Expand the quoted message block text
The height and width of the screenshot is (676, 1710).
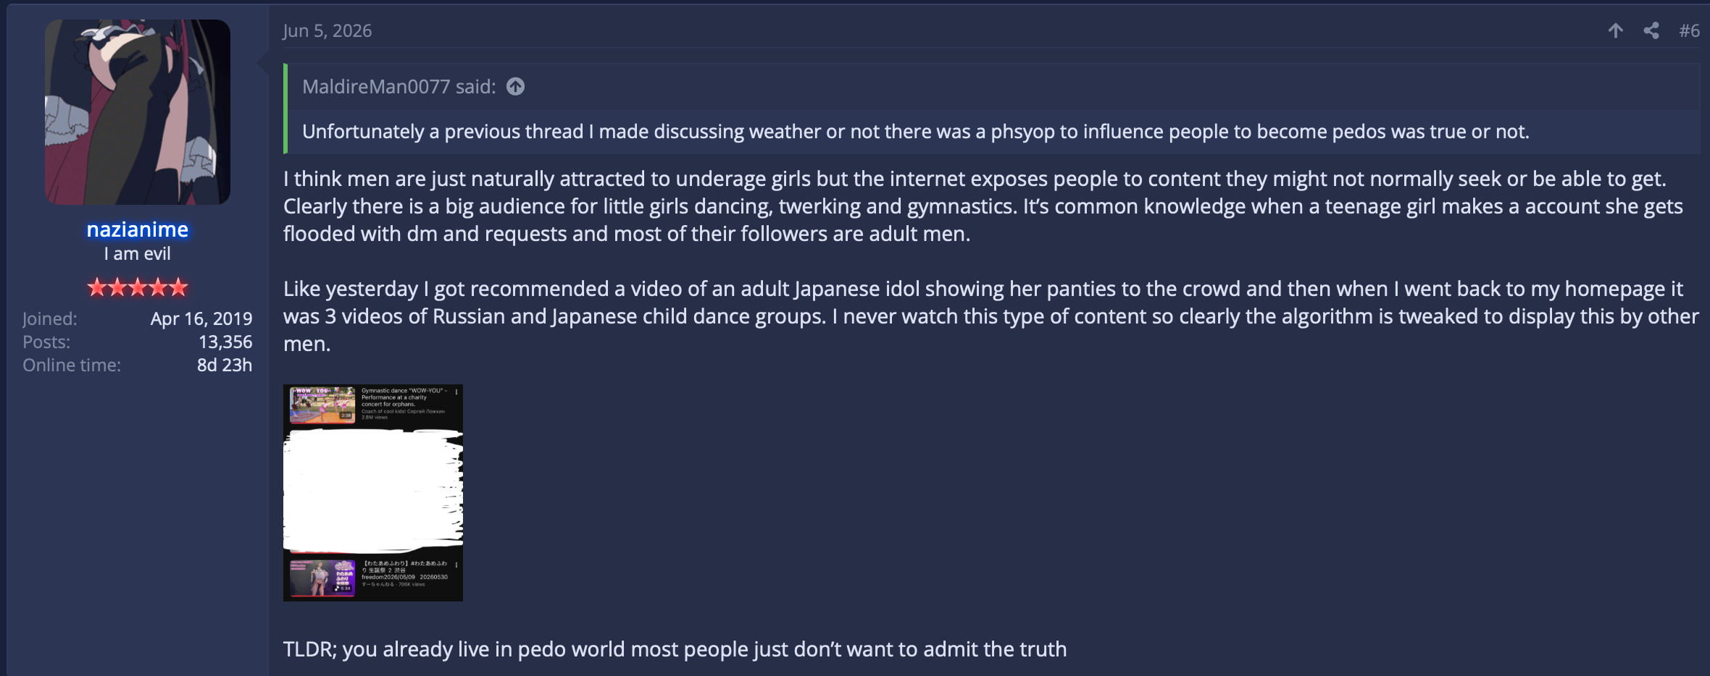point(916,132)
